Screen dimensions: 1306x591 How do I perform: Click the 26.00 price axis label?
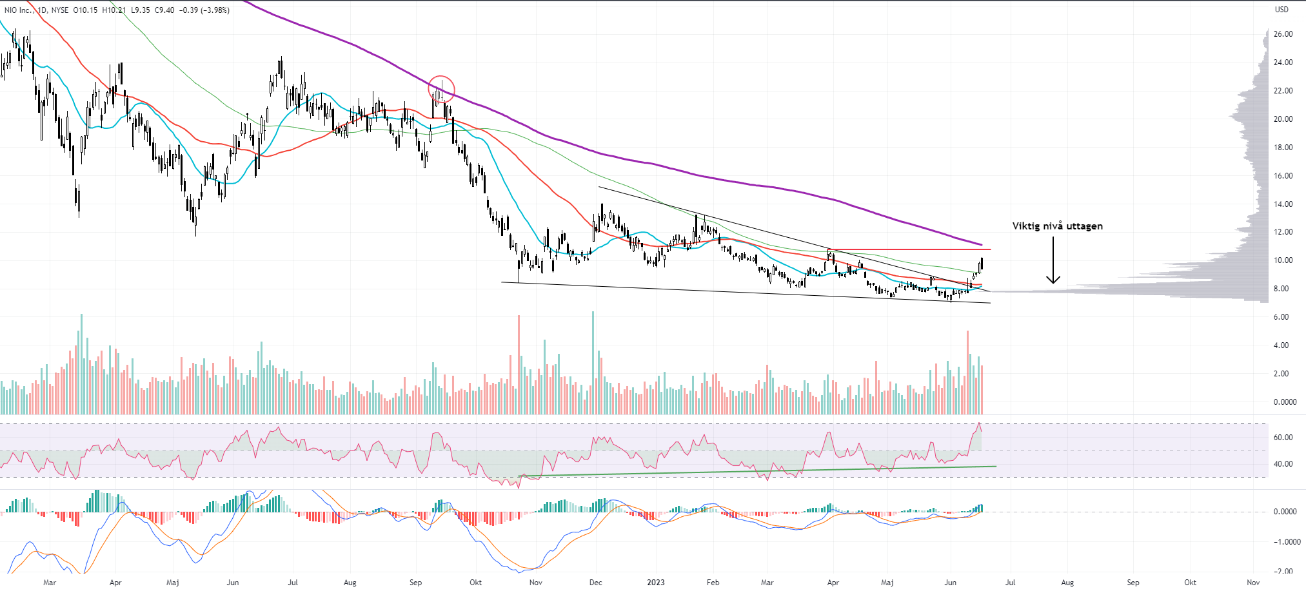coord(1283,34)
